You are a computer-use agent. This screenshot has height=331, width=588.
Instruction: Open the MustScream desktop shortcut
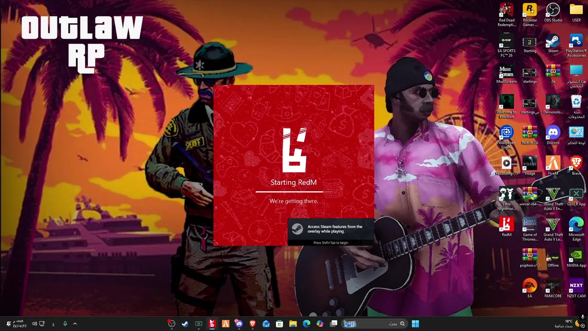pos(507,74)
